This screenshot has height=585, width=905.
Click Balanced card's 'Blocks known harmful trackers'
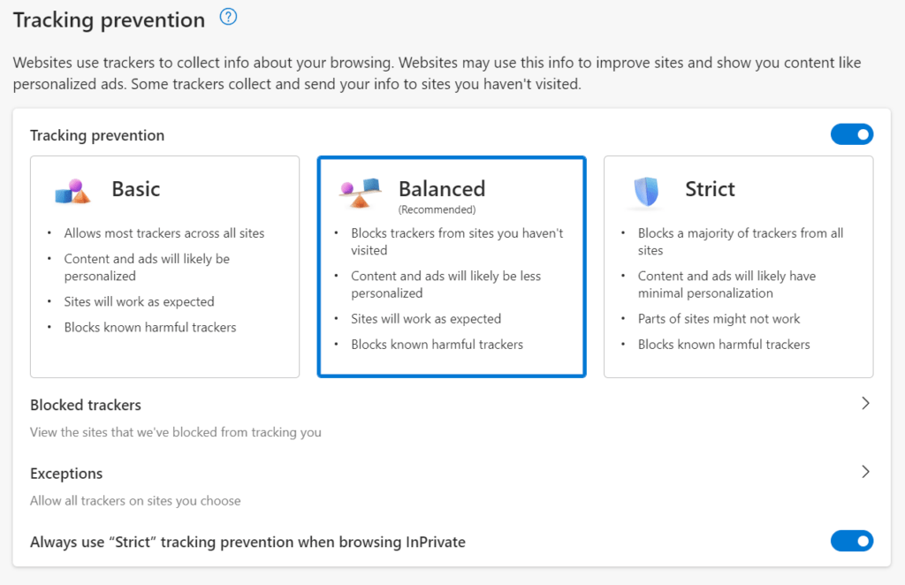point(437,345)
